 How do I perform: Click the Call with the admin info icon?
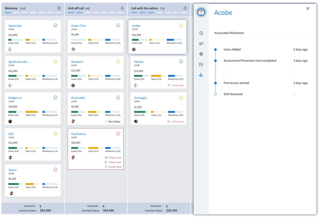point(185,8)
